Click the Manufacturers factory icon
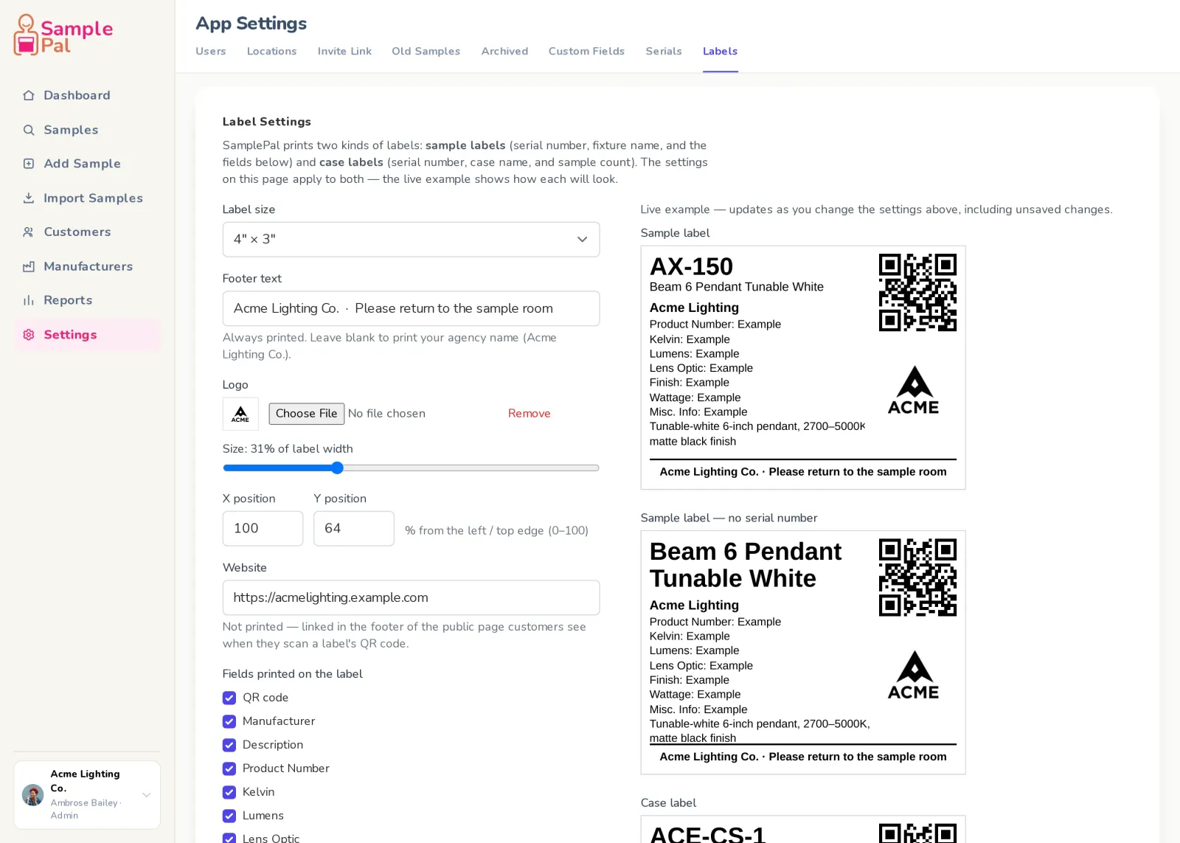1180x843 pixels. pyautogui.click(x=29, y=266)
